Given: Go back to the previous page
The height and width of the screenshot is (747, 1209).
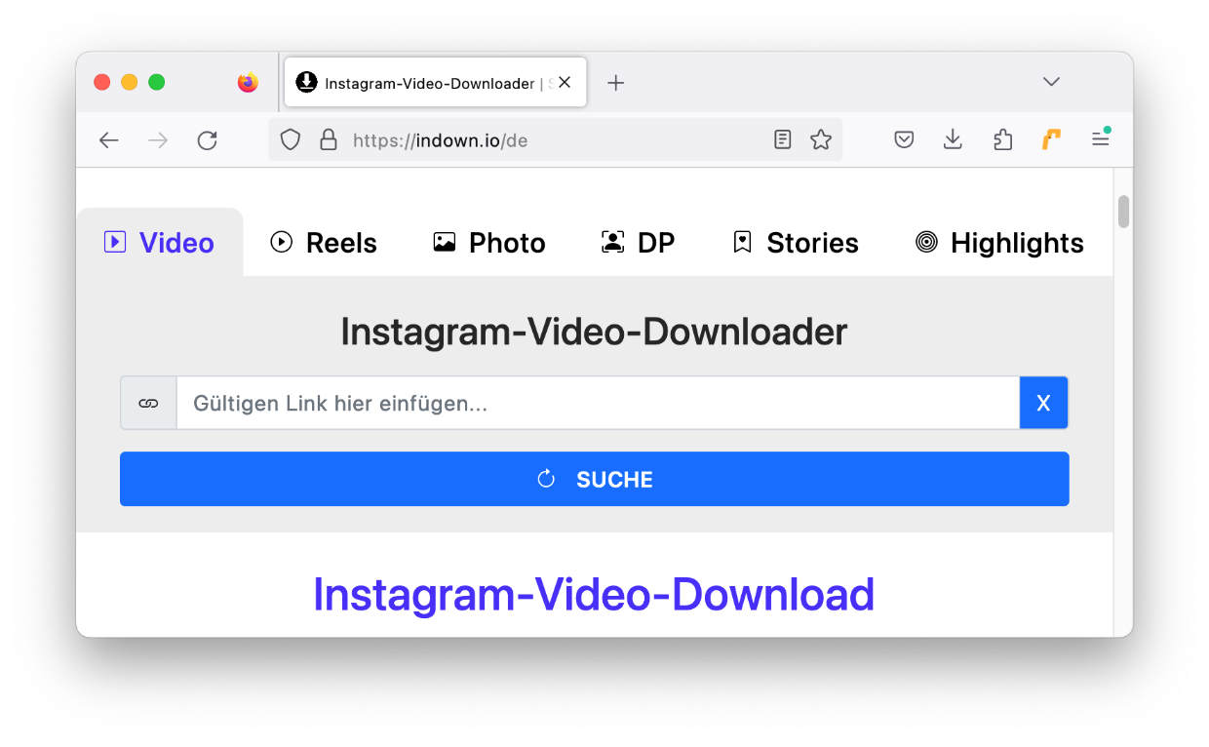Looking at the screenshot, I should pos(109,140).
